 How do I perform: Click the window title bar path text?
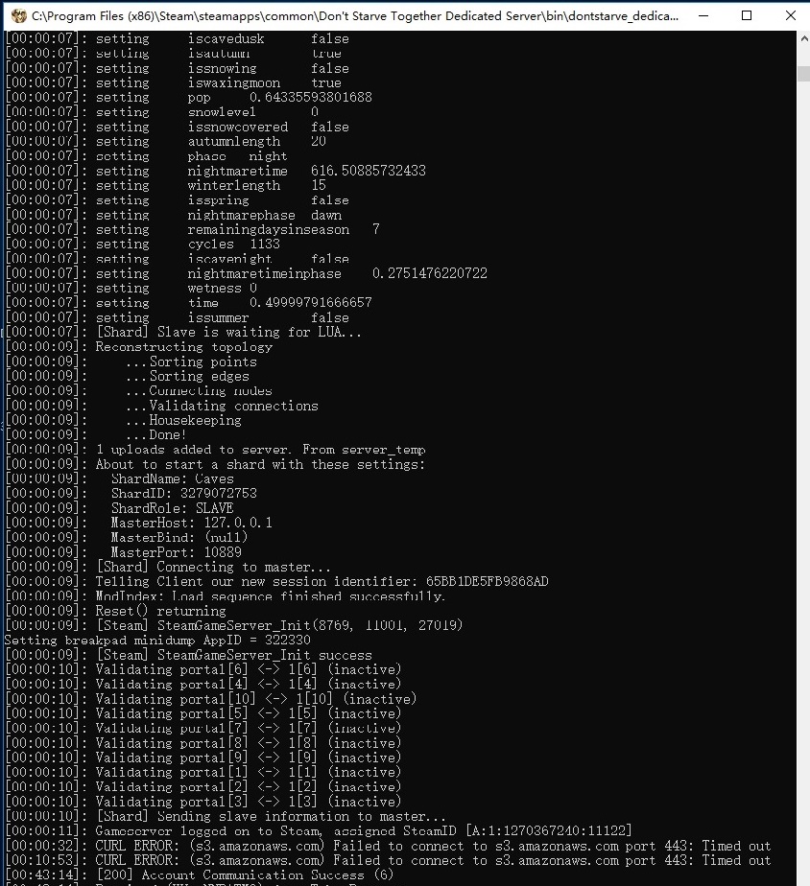[355, 16]
